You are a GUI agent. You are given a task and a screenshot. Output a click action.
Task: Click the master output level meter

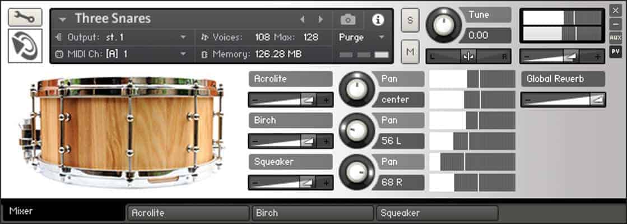(562, 26)
